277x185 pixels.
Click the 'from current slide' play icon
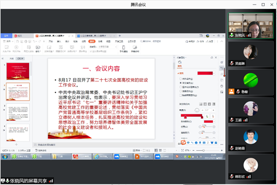[16, 47]
